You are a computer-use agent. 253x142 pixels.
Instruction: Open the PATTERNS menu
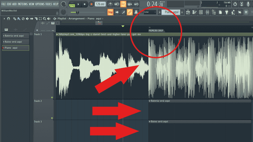point(22,4)
